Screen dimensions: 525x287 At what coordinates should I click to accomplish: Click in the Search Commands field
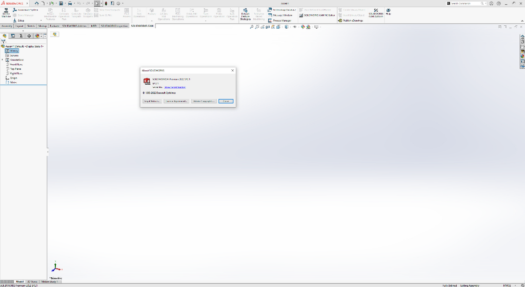(x=467, y=4)
